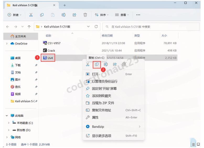Click the Delete icon in the context menu
Image resolution: width=204 pixels, height=148 pixels.
coord(124,64)
